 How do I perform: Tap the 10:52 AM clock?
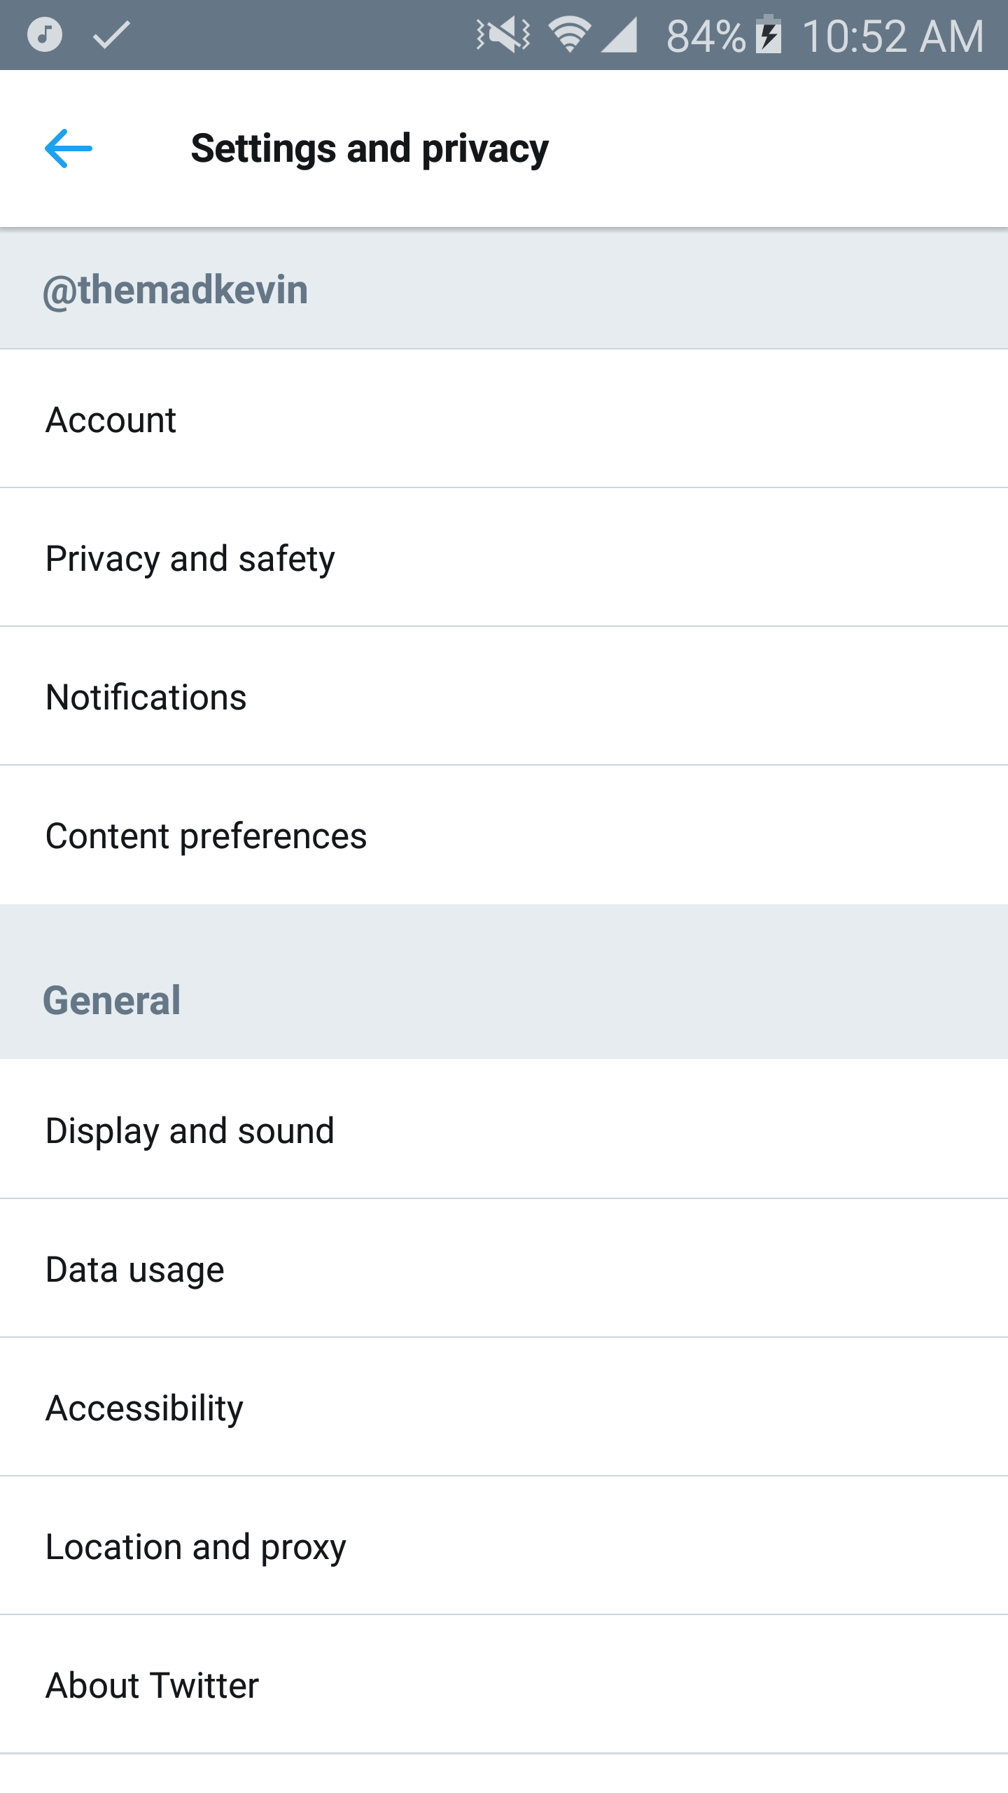(893, 36)
